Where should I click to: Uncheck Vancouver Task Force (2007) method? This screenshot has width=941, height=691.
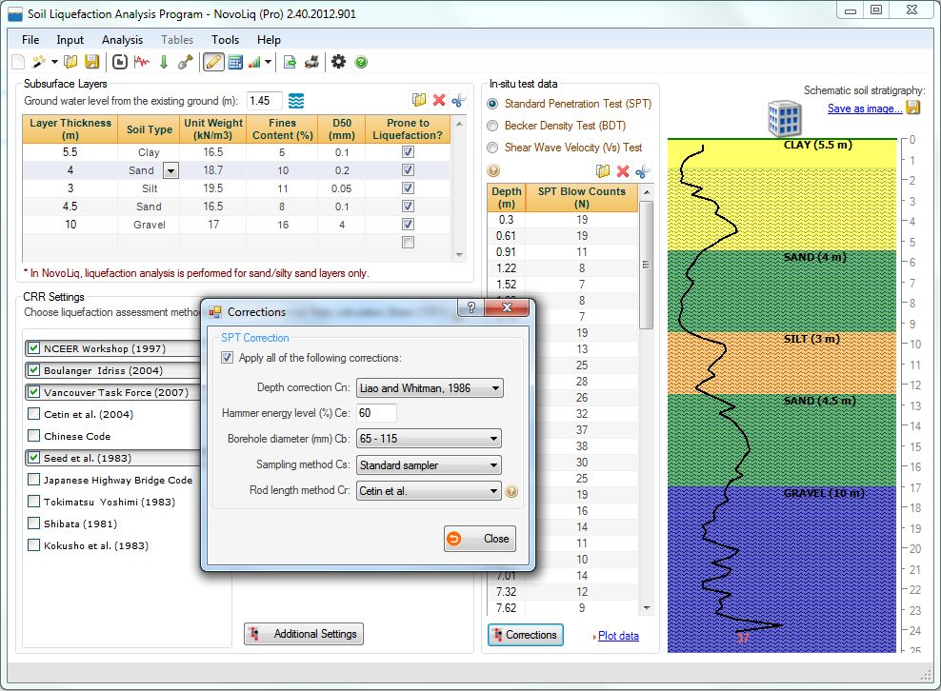click(34, 392)
